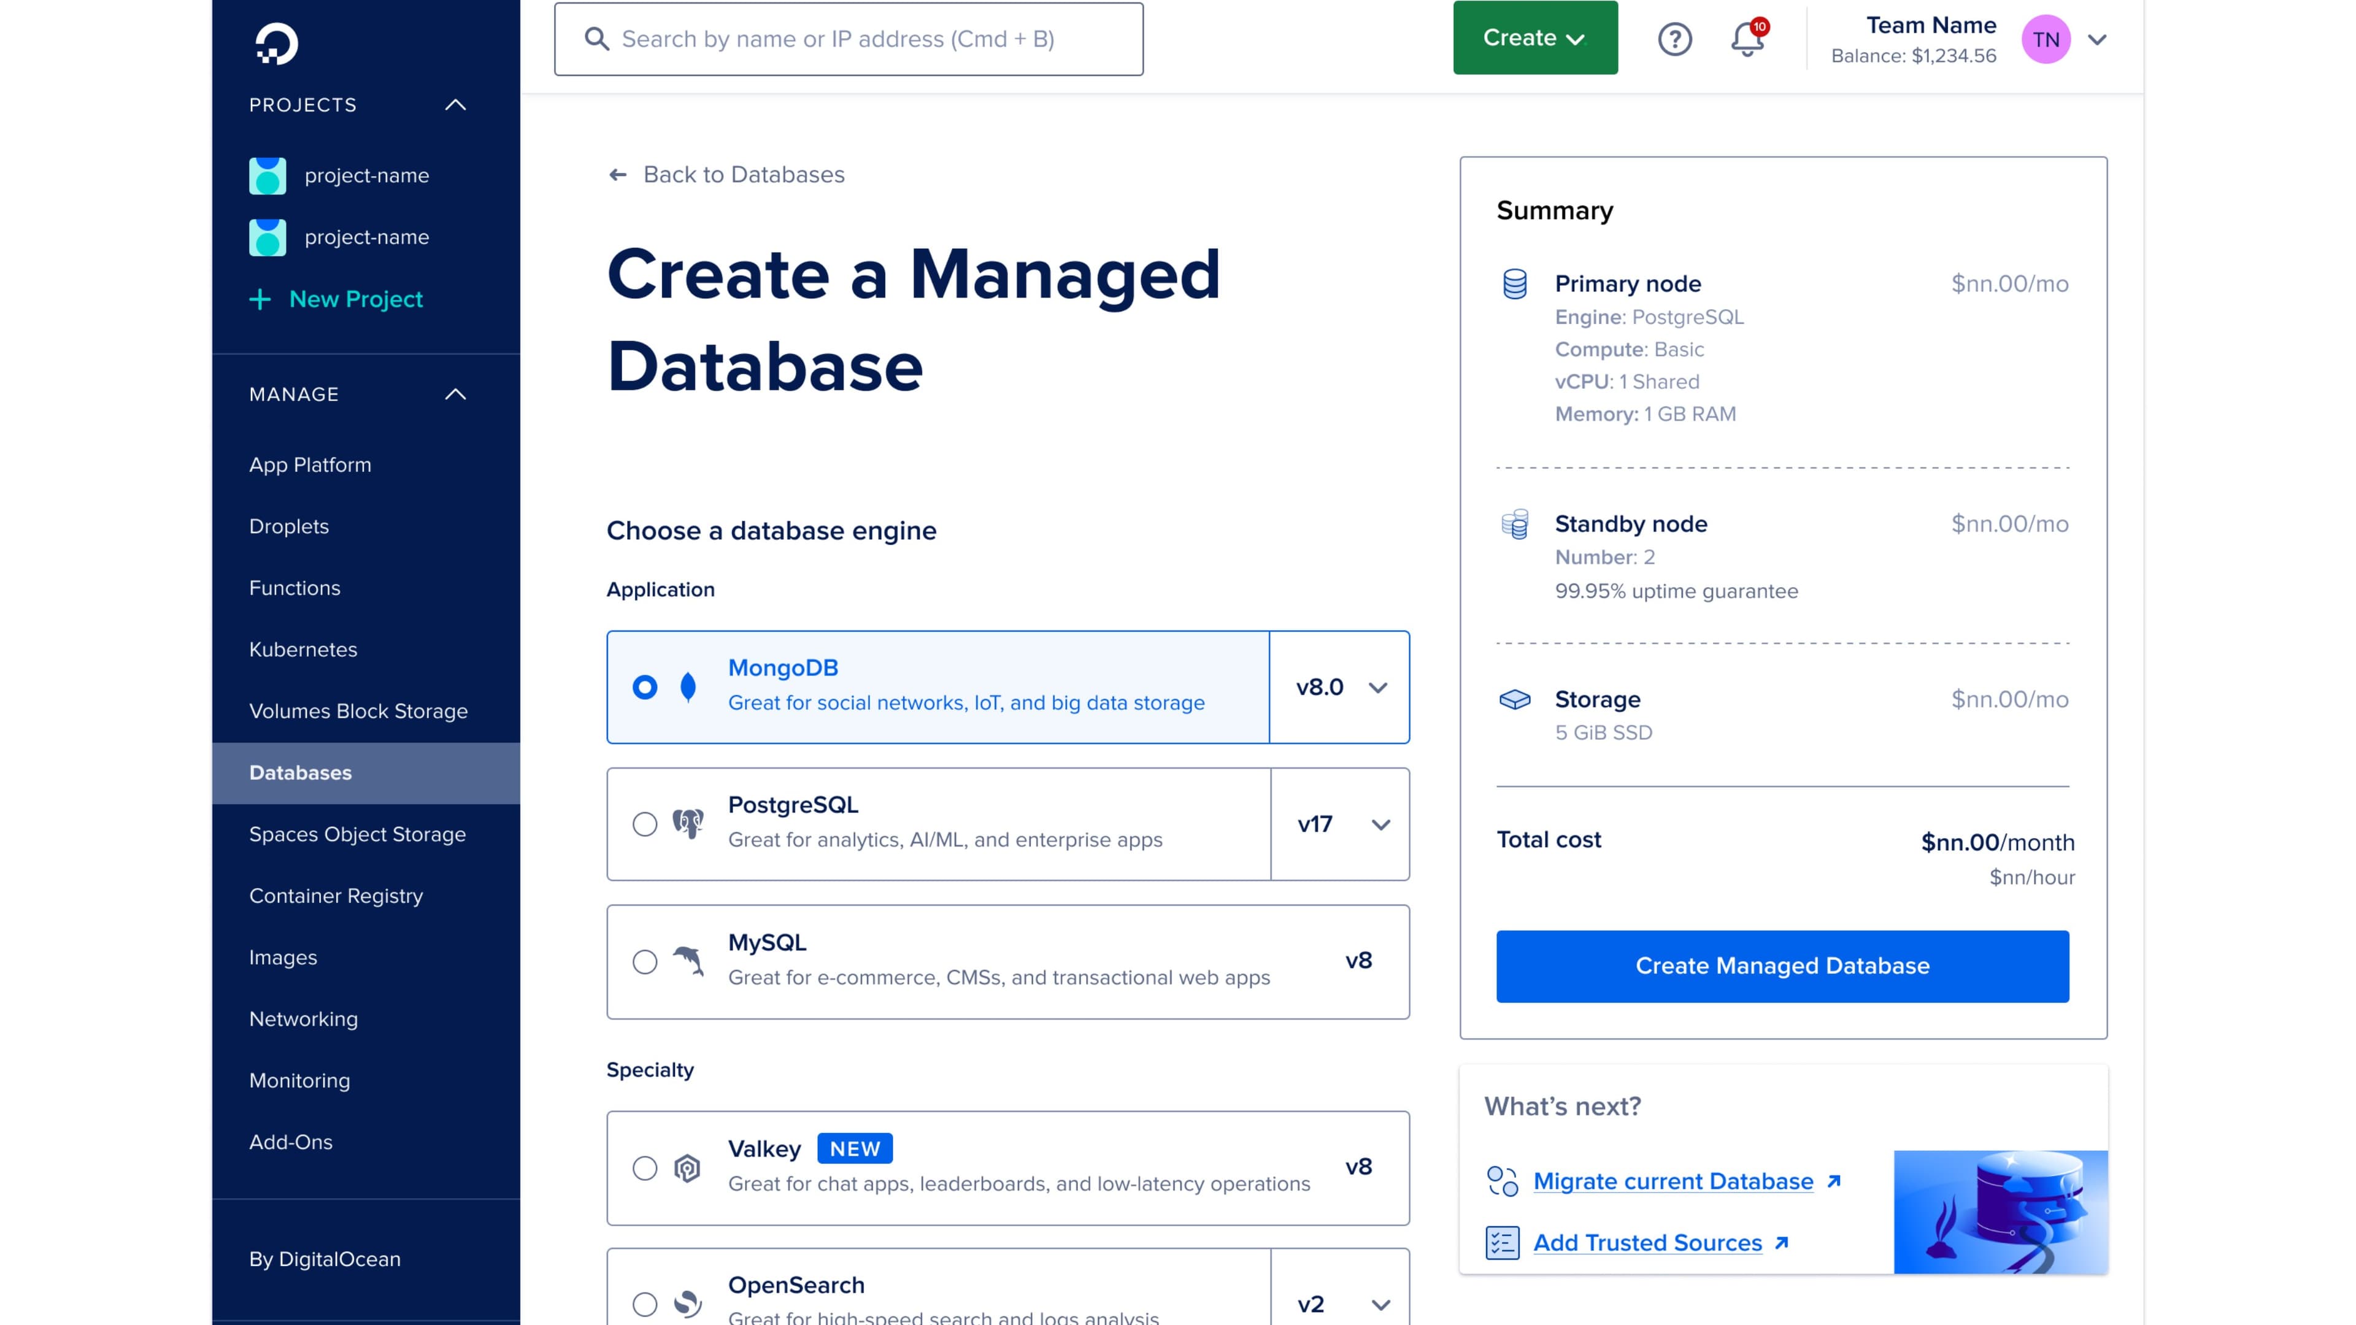The width and height of the screenshot is (2356, 1325).
Task: Click the Storage disk icon in Summary
Action: 1515,699
